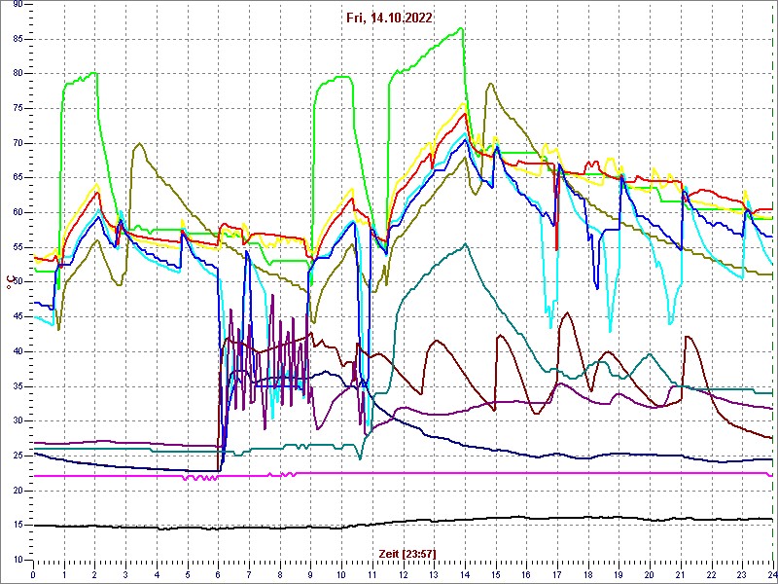Click the '°C' temperature unit label
The height and width of the screenshot is (584, 778).
[x=9, y=282]
